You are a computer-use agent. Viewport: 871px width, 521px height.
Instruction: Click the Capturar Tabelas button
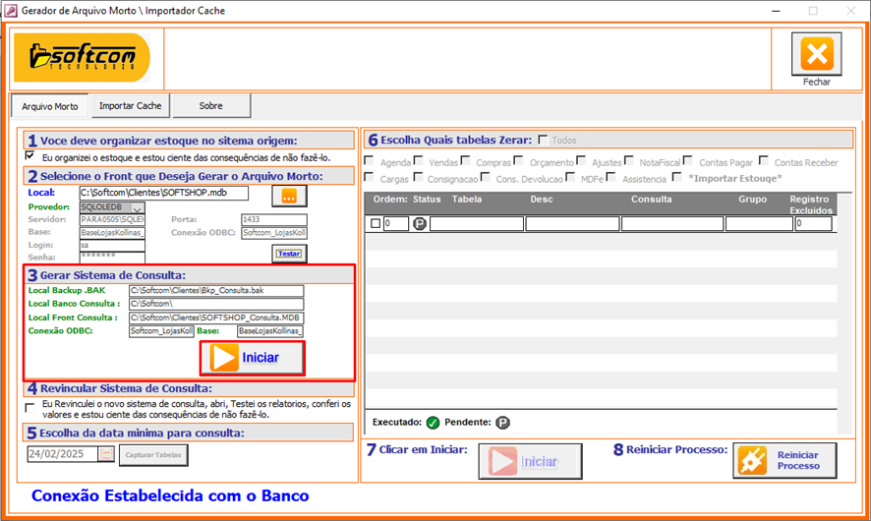click(153, 455)
